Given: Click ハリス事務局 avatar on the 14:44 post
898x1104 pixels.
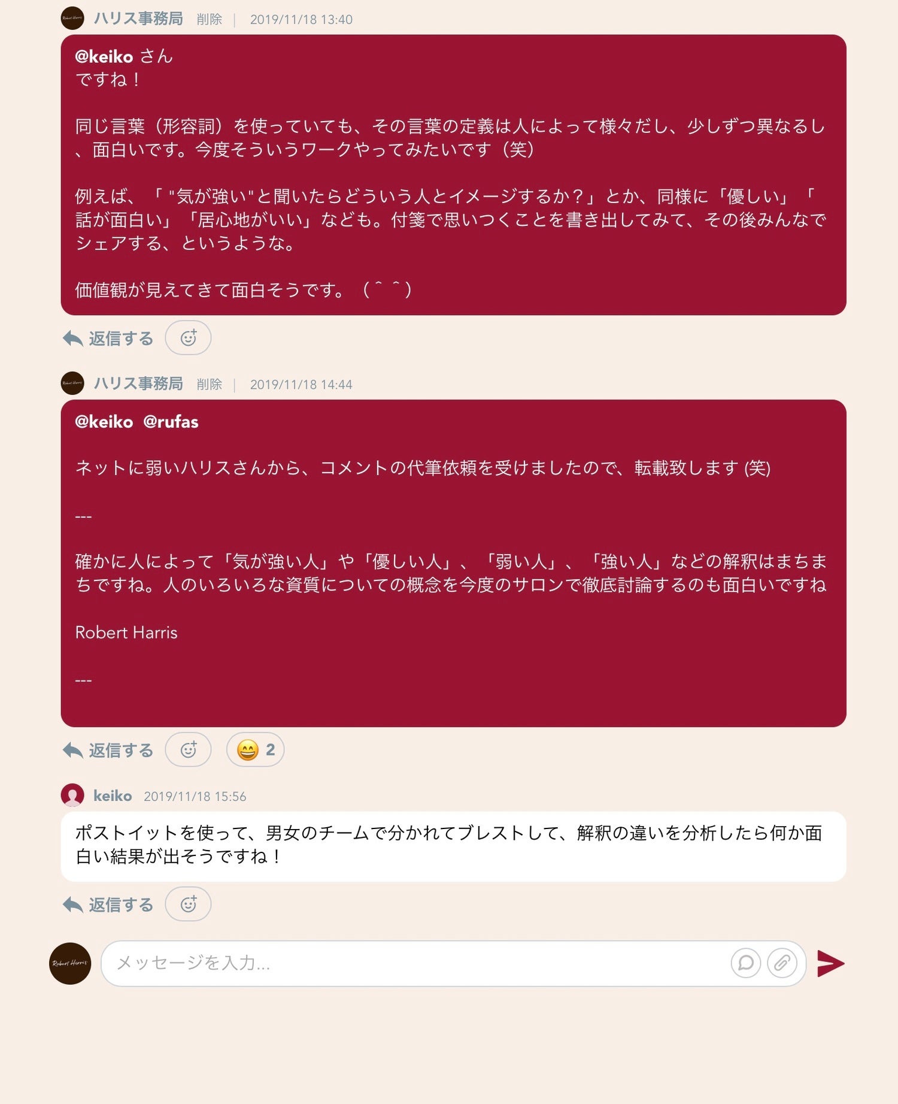Looking at the screenshot, I should click(72, 383).
